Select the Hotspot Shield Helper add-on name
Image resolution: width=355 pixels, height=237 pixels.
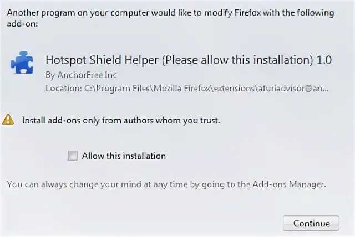[x=102, y=60]
